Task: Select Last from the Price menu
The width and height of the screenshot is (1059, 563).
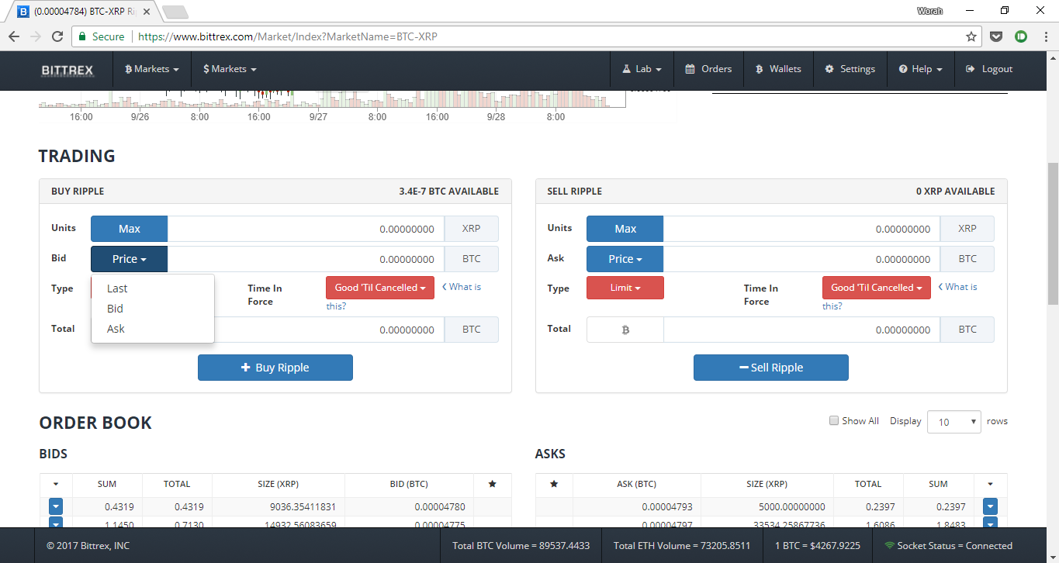Action: point(117,288)
